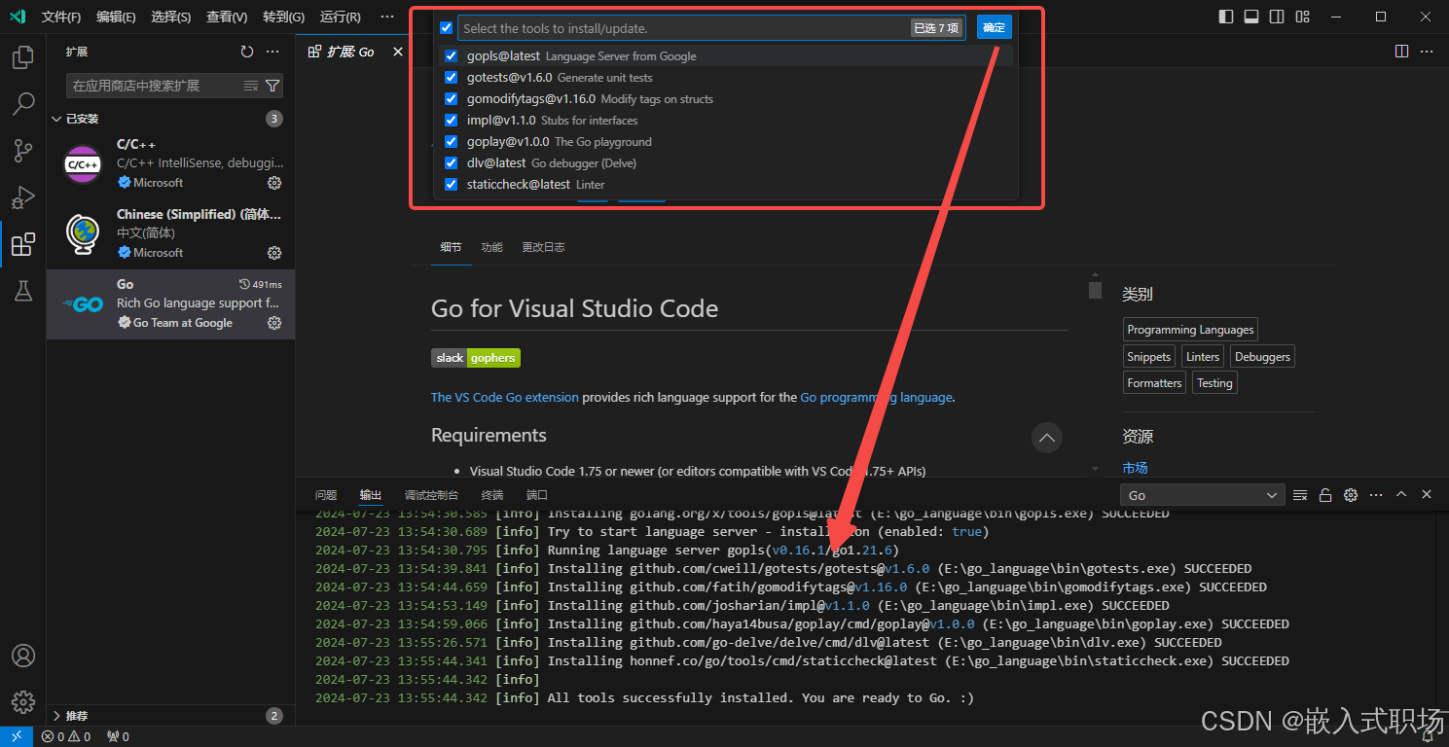Show errors and warnings count in status bar

coord(66,736)
